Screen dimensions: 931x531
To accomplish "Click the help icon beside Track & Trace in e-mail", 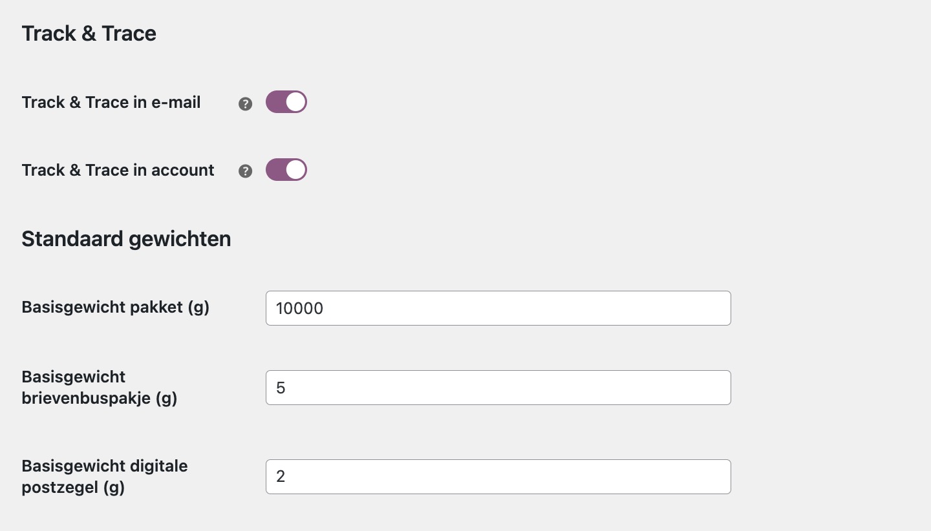I will [x=245, y=103].
